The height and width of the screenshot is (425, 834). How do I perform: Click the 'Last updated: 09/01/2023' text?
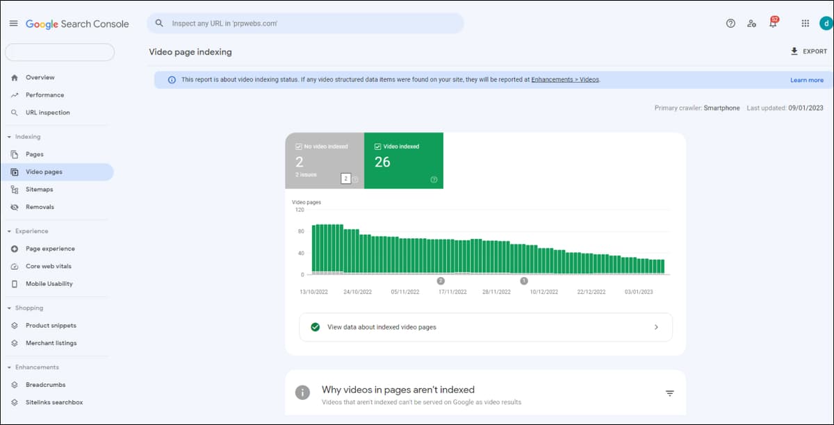coord(785,108)
